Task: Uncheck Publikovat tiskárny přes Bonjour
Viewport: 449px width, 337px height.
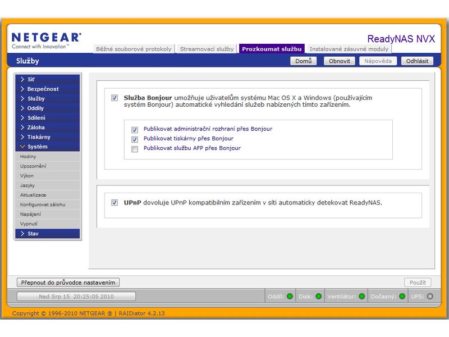Action: coord(135,139)
